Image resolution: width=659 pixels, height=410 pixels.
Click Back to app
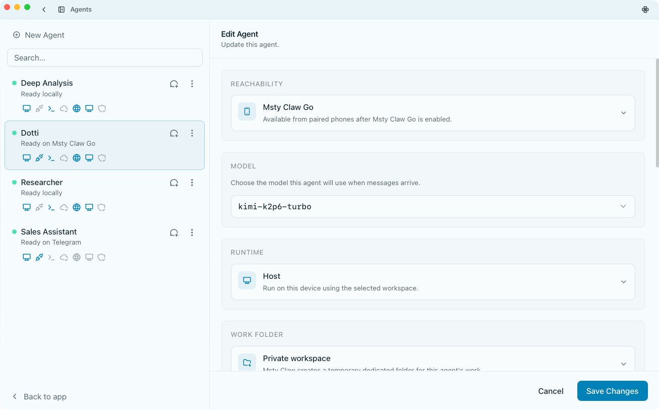coord(39,396)
